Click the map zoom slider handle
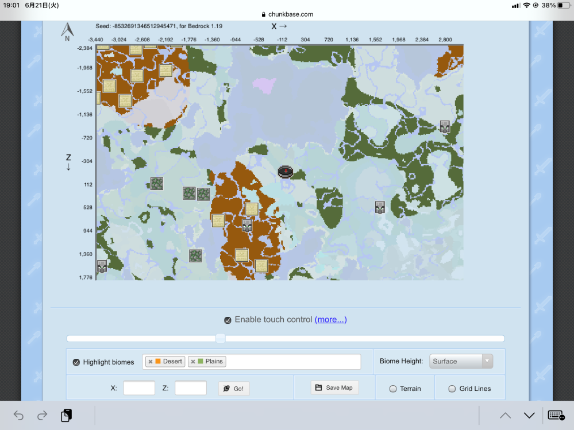This screenshot has height=430, width=574. 221,339
